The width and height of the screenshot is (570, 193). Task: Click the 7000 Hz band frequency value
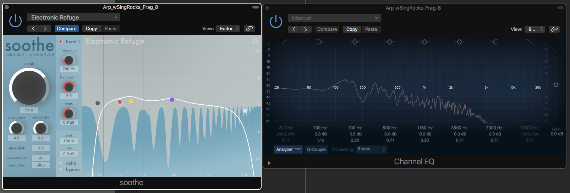[494, 128]
